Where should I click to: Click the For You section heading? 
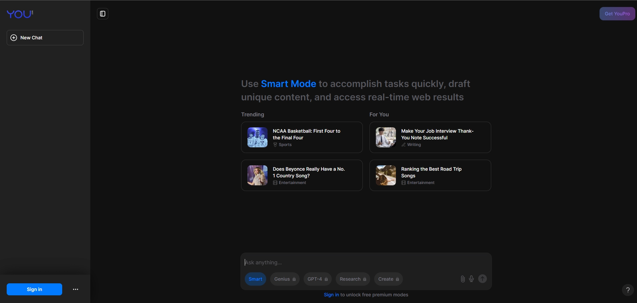tap(379, 114)
